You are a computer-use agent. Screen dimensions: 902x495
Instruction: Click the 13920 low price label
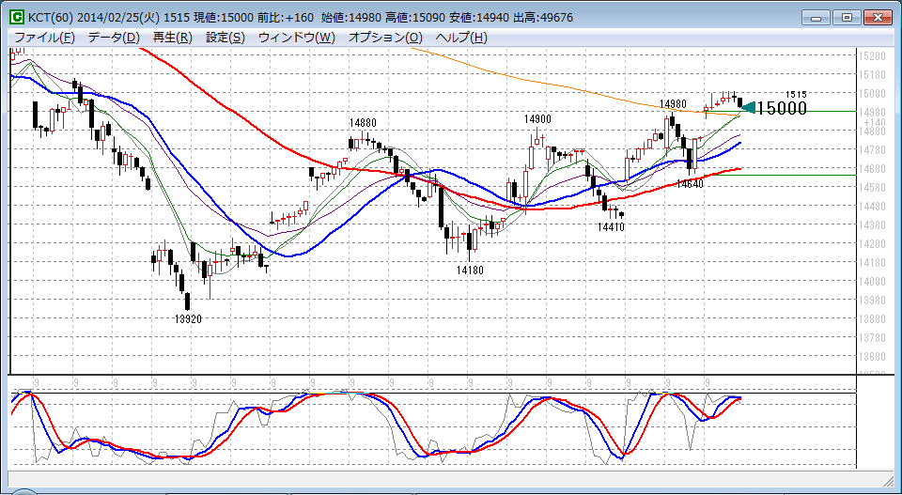tap(188, 319)
